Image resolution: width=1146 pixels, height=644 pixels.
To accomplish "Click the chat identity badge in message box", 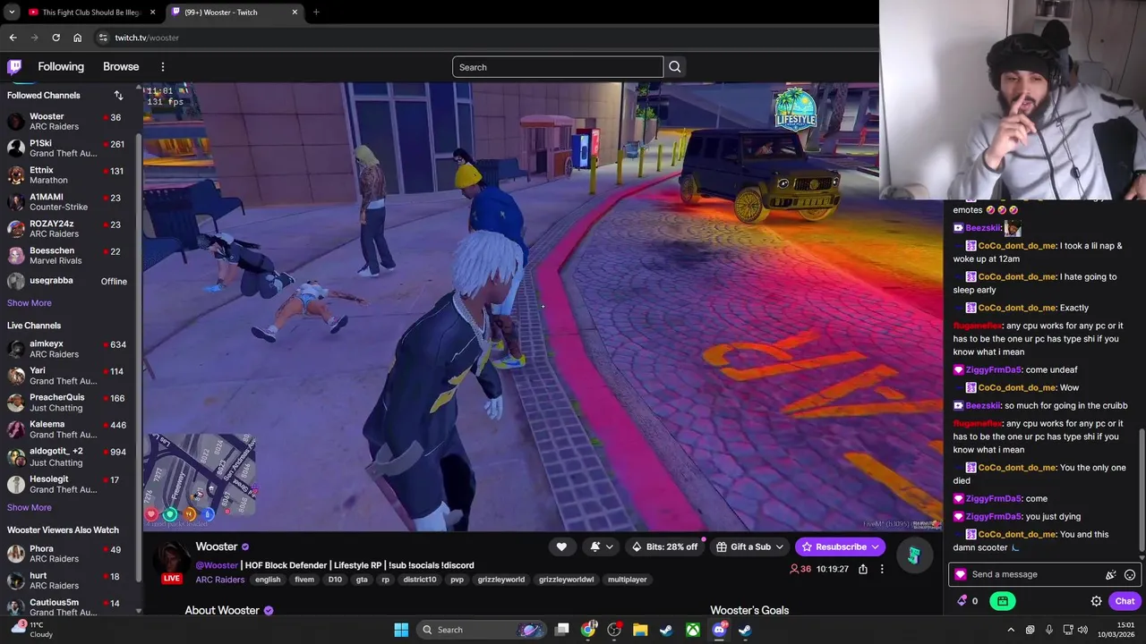I will point(961,574).
